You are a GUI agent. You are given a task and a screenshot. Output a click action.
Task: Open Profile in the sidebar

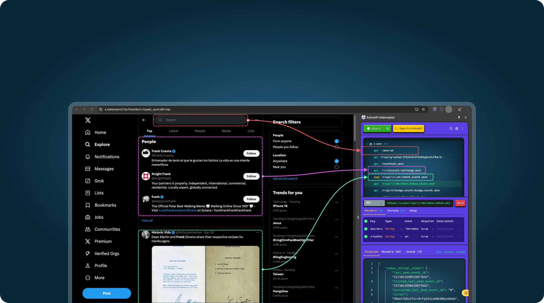(96, 266)
